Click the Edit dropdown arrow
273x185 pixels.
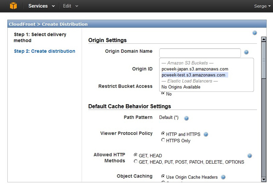coord(77,6)
